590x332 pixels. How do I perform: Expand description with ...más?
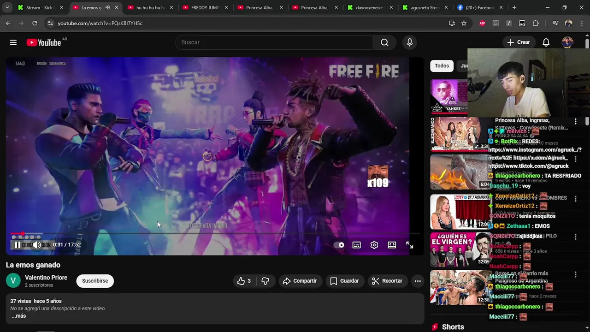[18, 316]
